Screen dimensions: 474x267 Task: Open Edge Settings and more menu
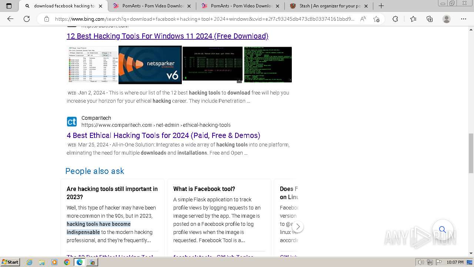[464, 19]
